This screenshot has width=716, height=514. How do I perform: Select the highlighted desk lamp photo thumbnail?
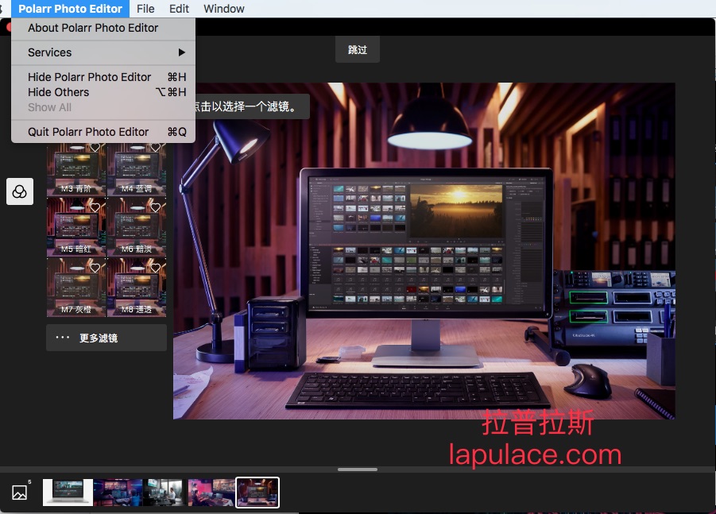pos(257,493)
